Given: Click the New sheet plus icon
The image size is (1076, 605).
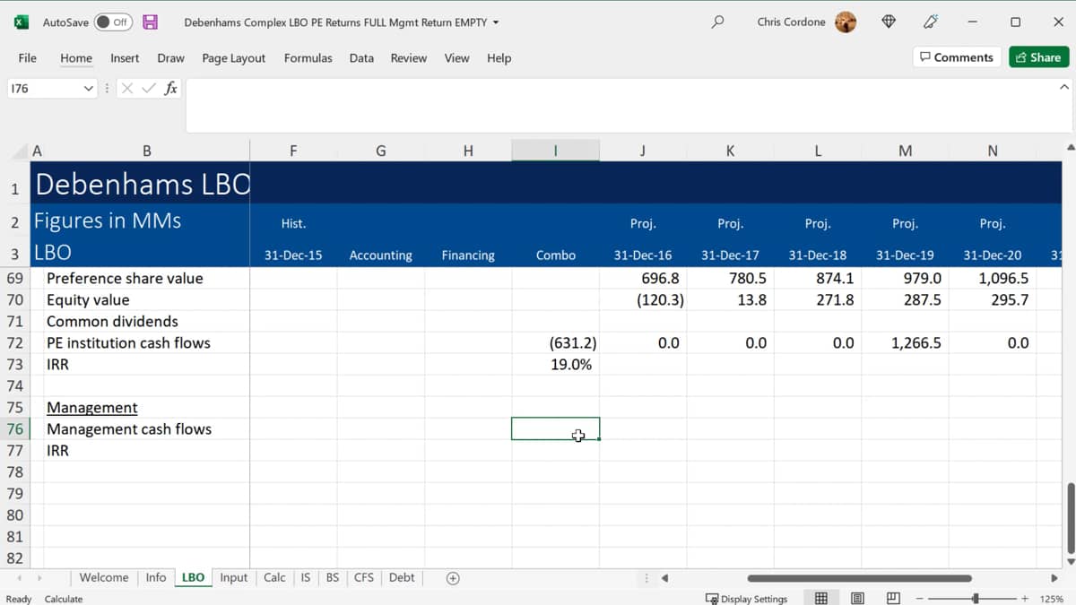Looking at the screenshot, I should pyautogui.click(x=453, y=578).
